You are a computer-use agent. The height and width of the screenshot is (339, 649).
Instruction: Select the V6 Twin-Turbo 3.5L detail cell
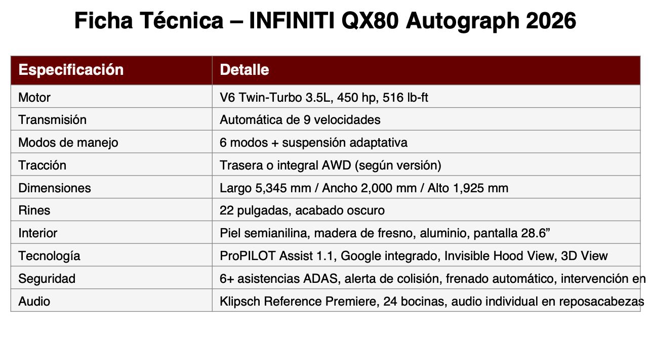click(426, 97)
